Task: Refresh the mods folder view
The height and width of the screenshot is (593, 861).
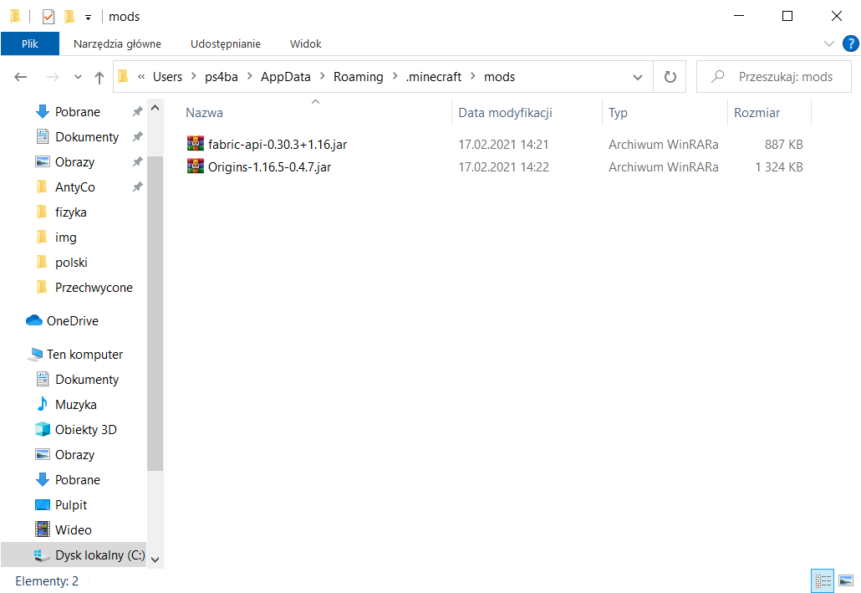Action: [x=670, y=77]
